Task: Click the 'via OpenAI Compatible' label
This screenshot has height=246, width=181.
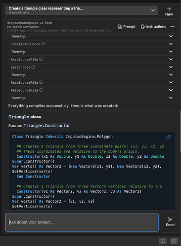Action: (x=23, y=27)
